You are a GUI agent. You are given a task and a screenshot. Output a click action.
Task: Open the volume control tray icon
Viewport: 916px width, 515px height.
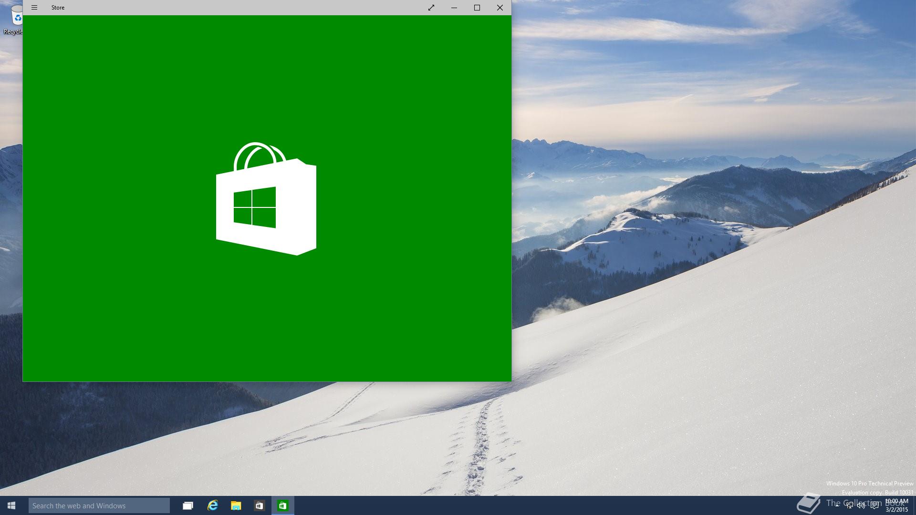(861, 505)
